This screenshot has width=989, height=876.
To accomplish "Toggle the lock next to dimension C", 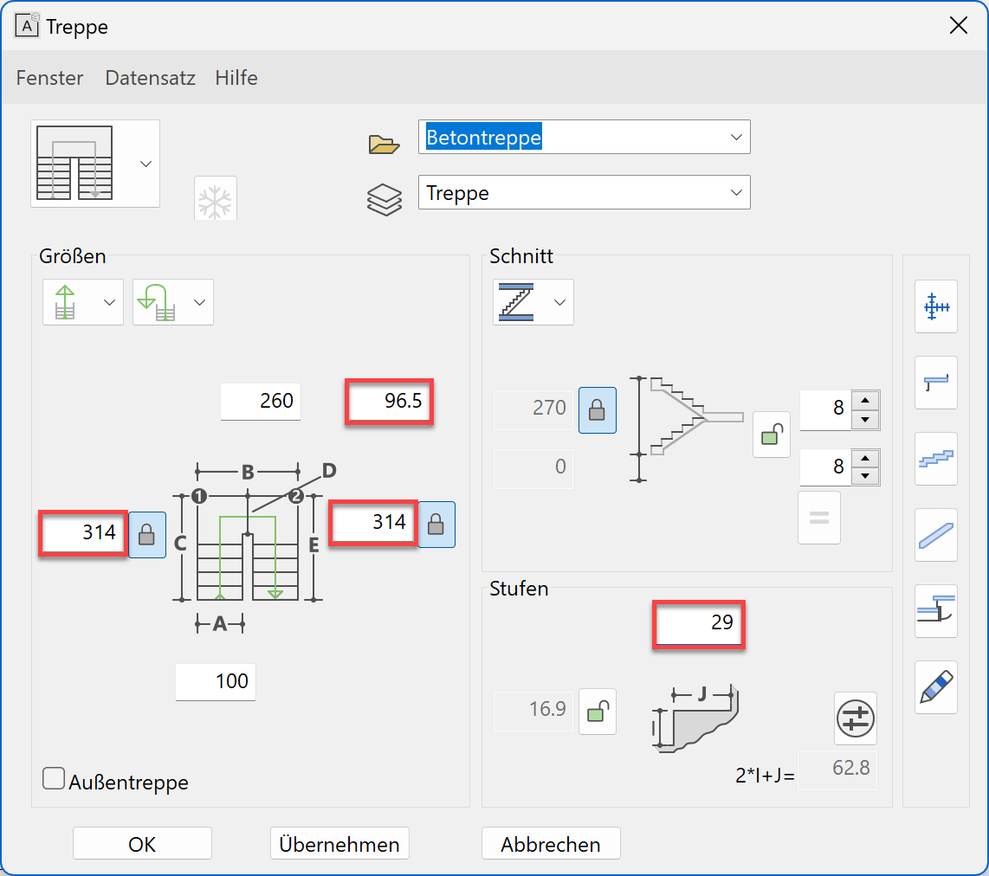I will pyautogui.click(x=147, y=534).
